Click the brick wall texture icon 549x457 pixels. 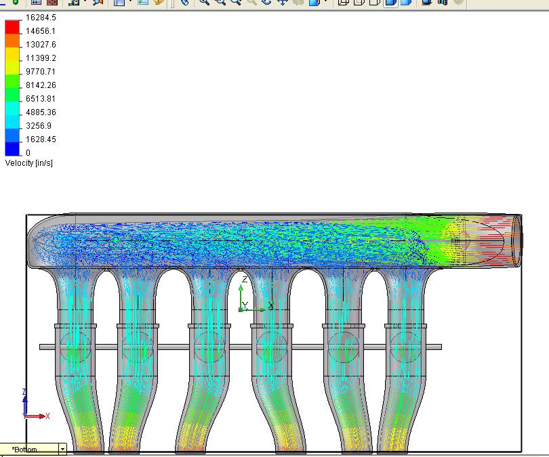52,3
